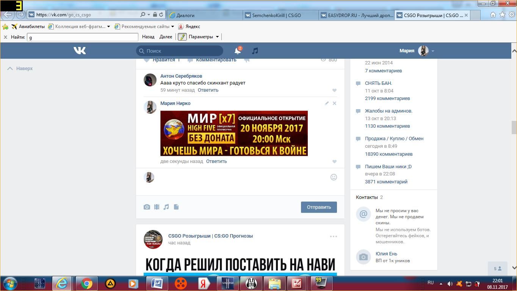The image size is (517, 291).
Task: Open the CSGO Розыгрыши group avatar
Action: [x=153, y=239]
